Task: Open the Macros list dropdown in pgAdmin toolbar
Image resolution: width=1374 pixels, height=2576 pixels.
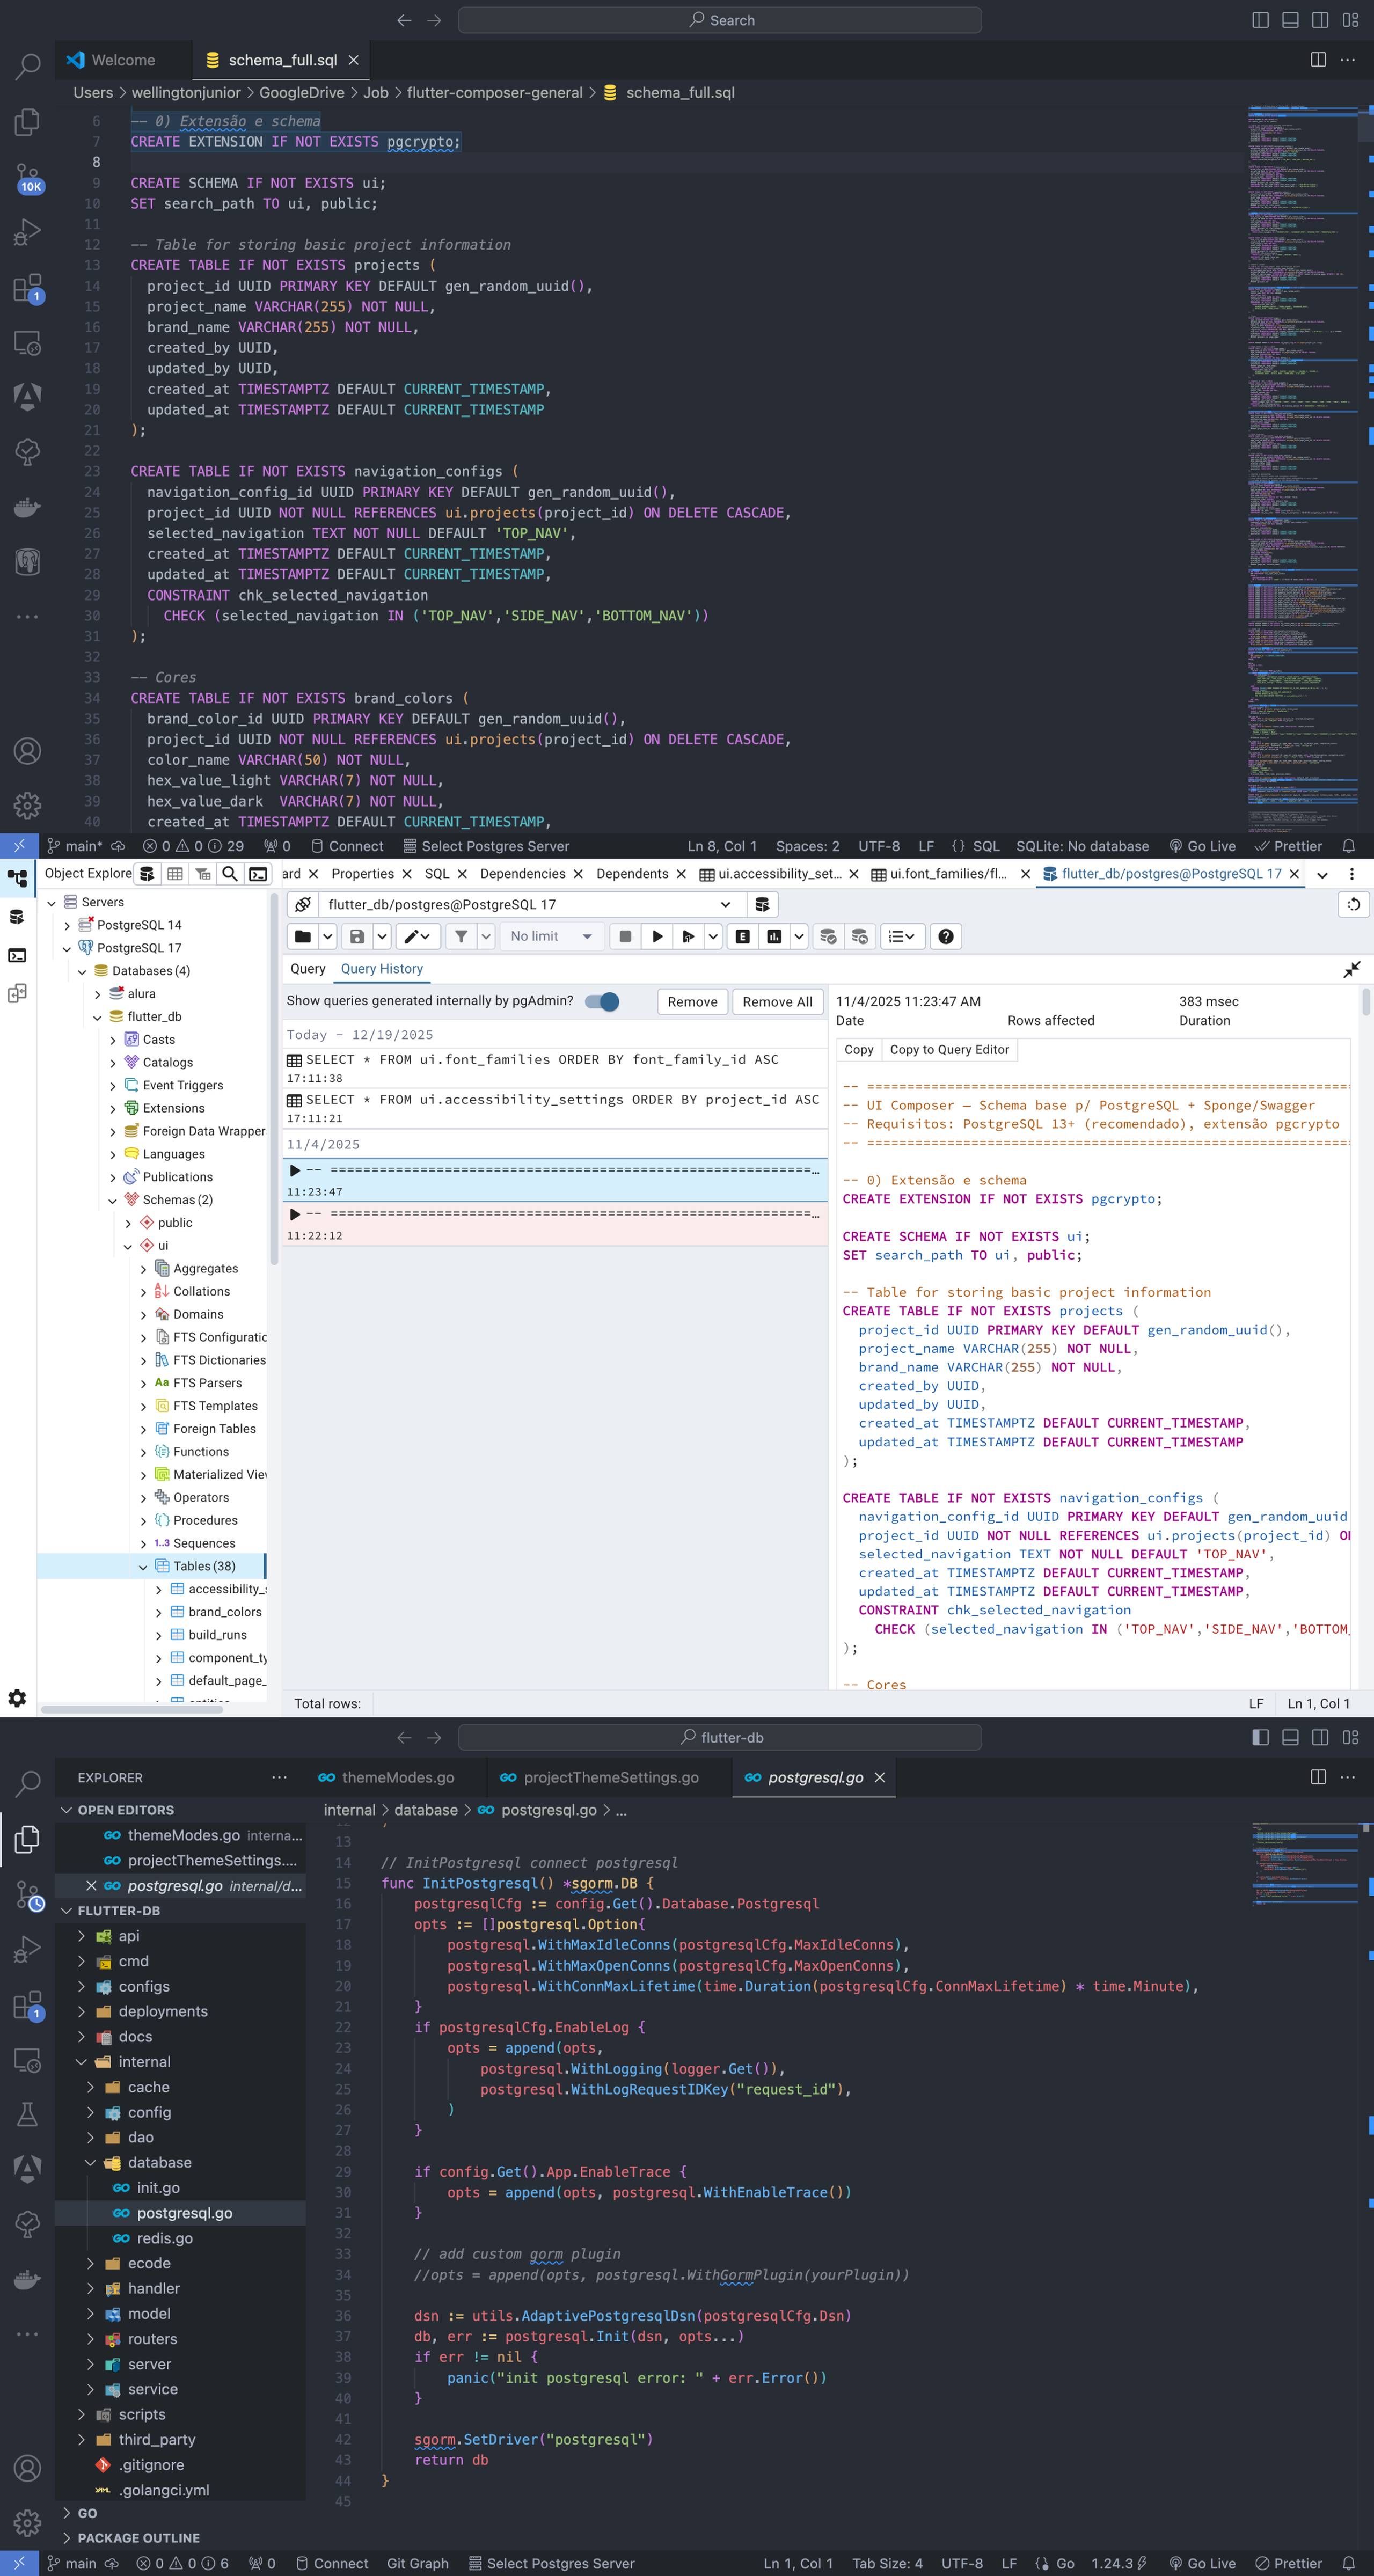Action: pos(902,936)
